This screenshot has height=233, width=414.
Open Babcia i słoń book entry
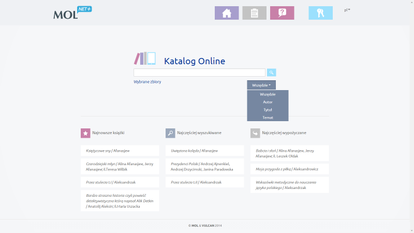point(290,153)
